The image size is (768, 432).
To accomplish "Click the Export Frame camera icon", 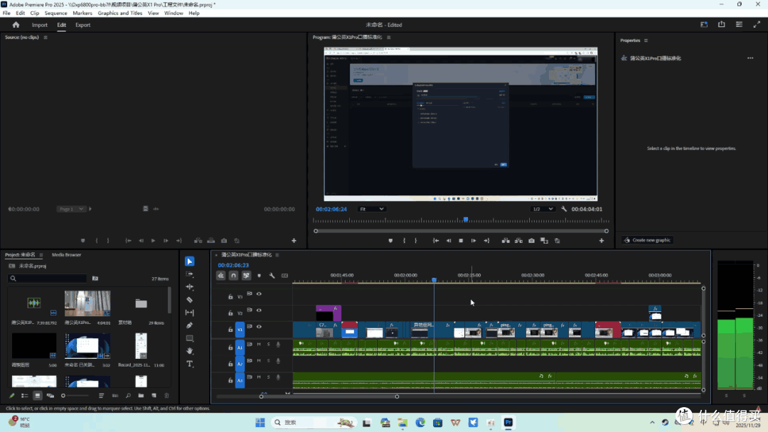I will [531, 241].
